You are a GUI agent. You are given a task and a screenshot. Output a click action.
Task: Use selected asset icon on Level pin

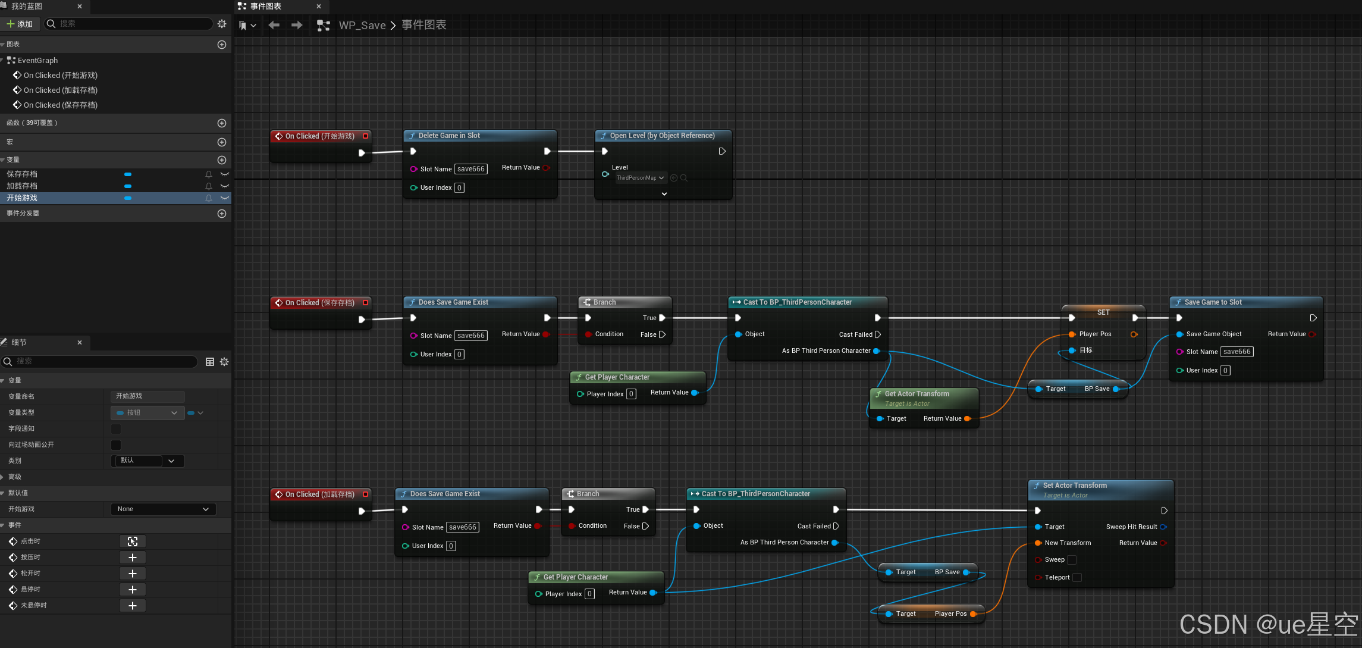674,178
